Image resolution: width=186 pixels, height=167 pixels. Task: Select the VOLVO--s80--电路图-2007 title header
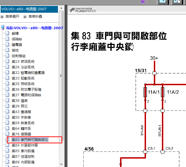29,9
